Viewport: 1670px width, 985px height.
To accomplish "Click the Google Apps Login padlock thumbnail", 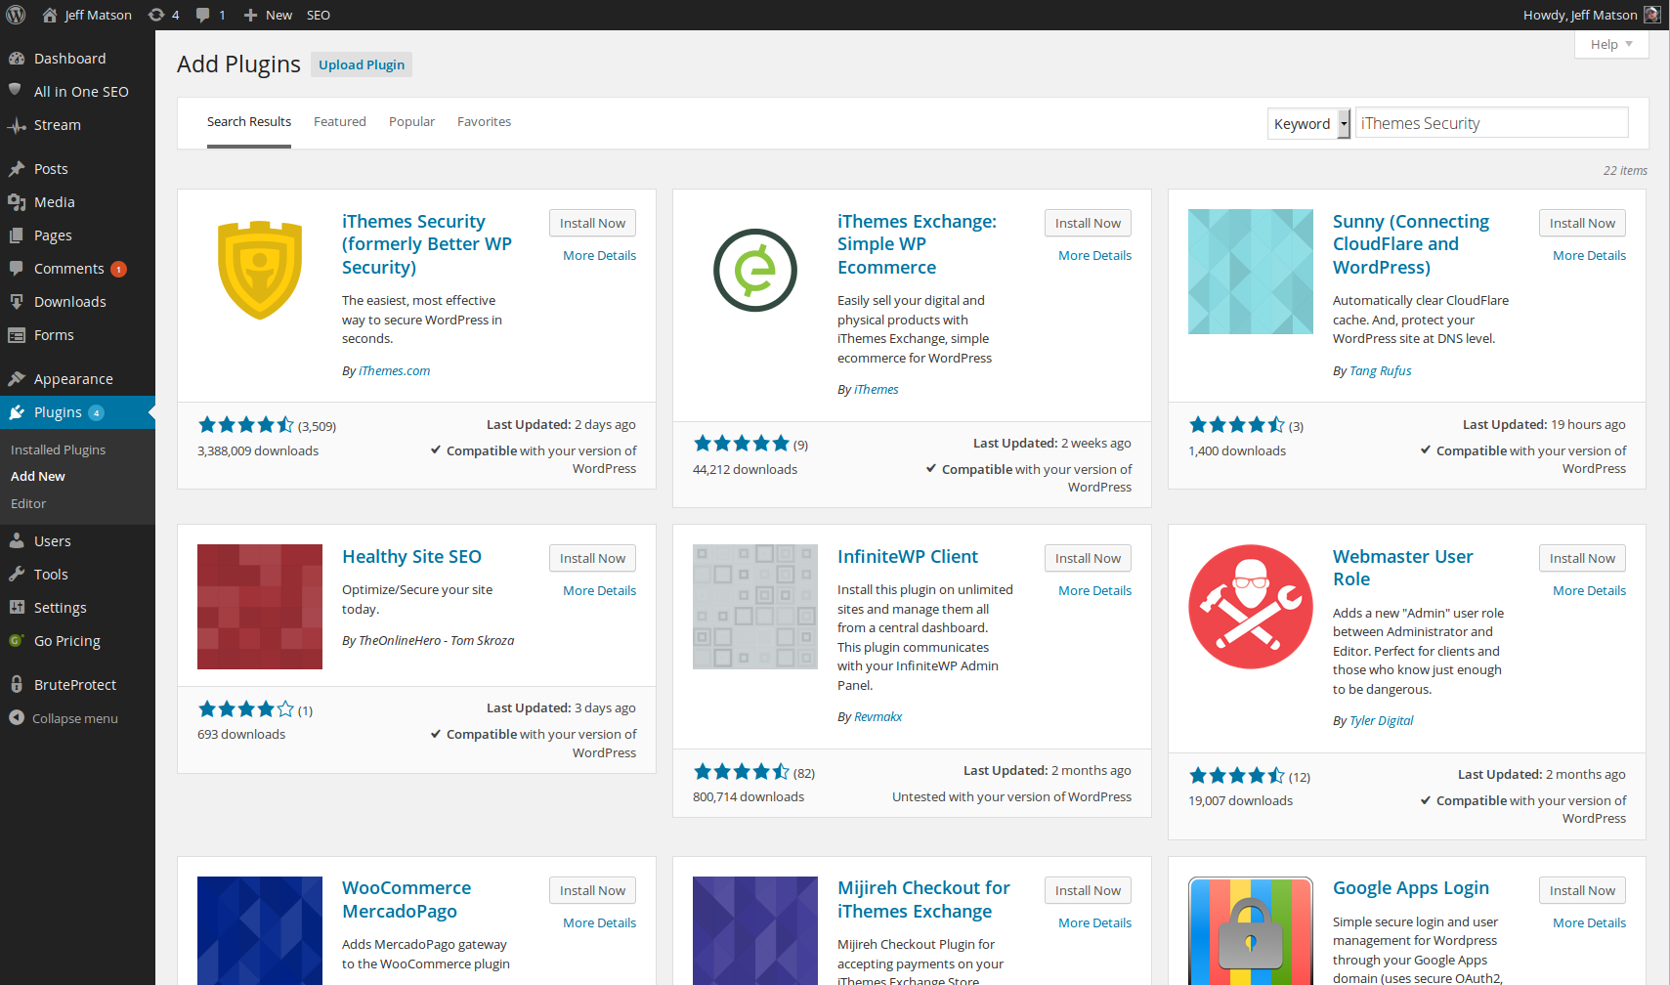I will [1251, 931].
